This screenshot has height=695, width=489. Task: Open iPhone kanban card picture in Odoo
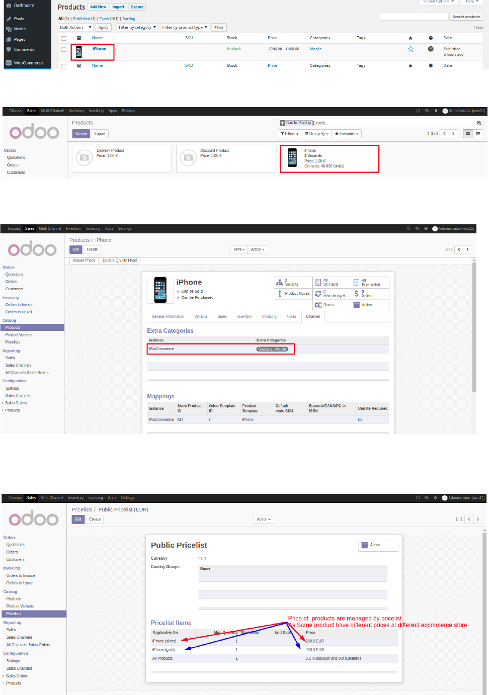(x=292, y=158)
